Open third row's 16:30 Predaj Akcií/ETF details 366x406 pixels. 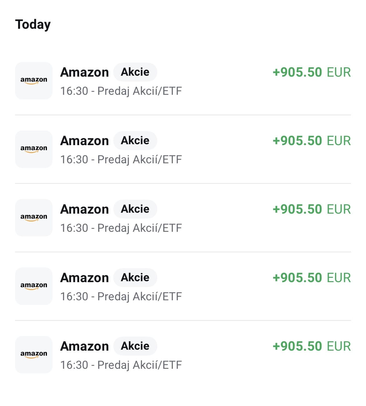click(x=121, y=228)
